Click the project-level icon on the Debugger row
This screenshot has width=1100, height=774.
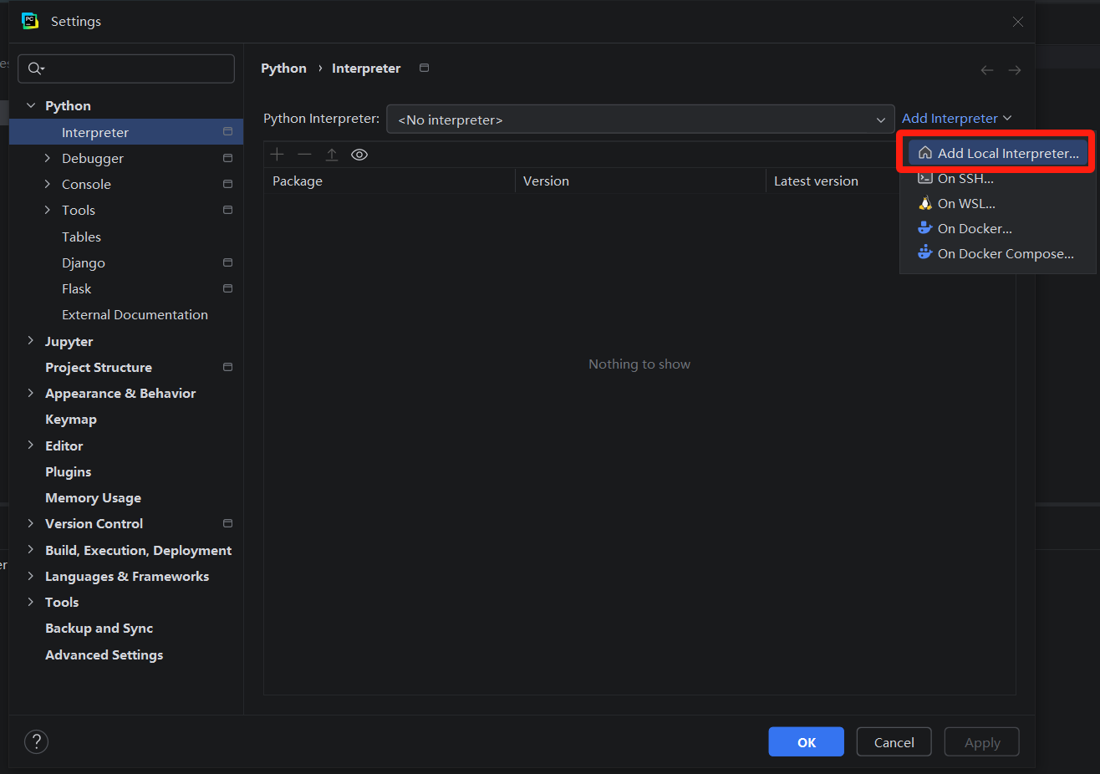tap(227, 158)
